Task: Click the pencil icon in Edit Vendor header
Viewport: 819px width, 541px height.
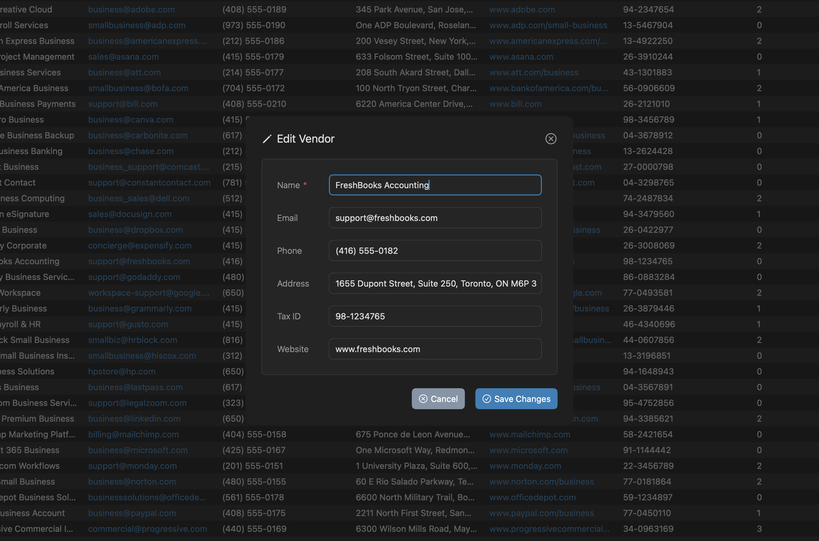Action: 267,139
